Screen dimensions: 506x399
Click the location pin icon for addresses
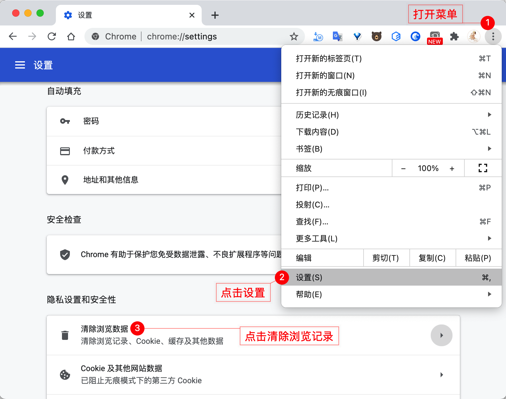click(x=65, y=180)
